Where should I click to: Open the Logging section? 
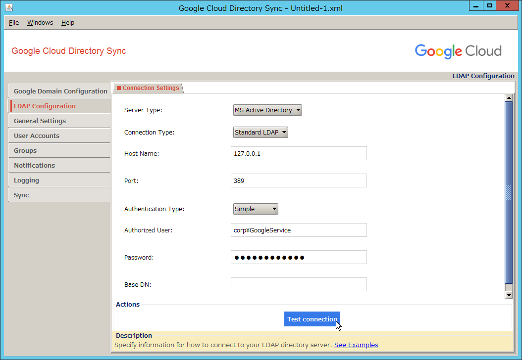click(x=59, y=180)
